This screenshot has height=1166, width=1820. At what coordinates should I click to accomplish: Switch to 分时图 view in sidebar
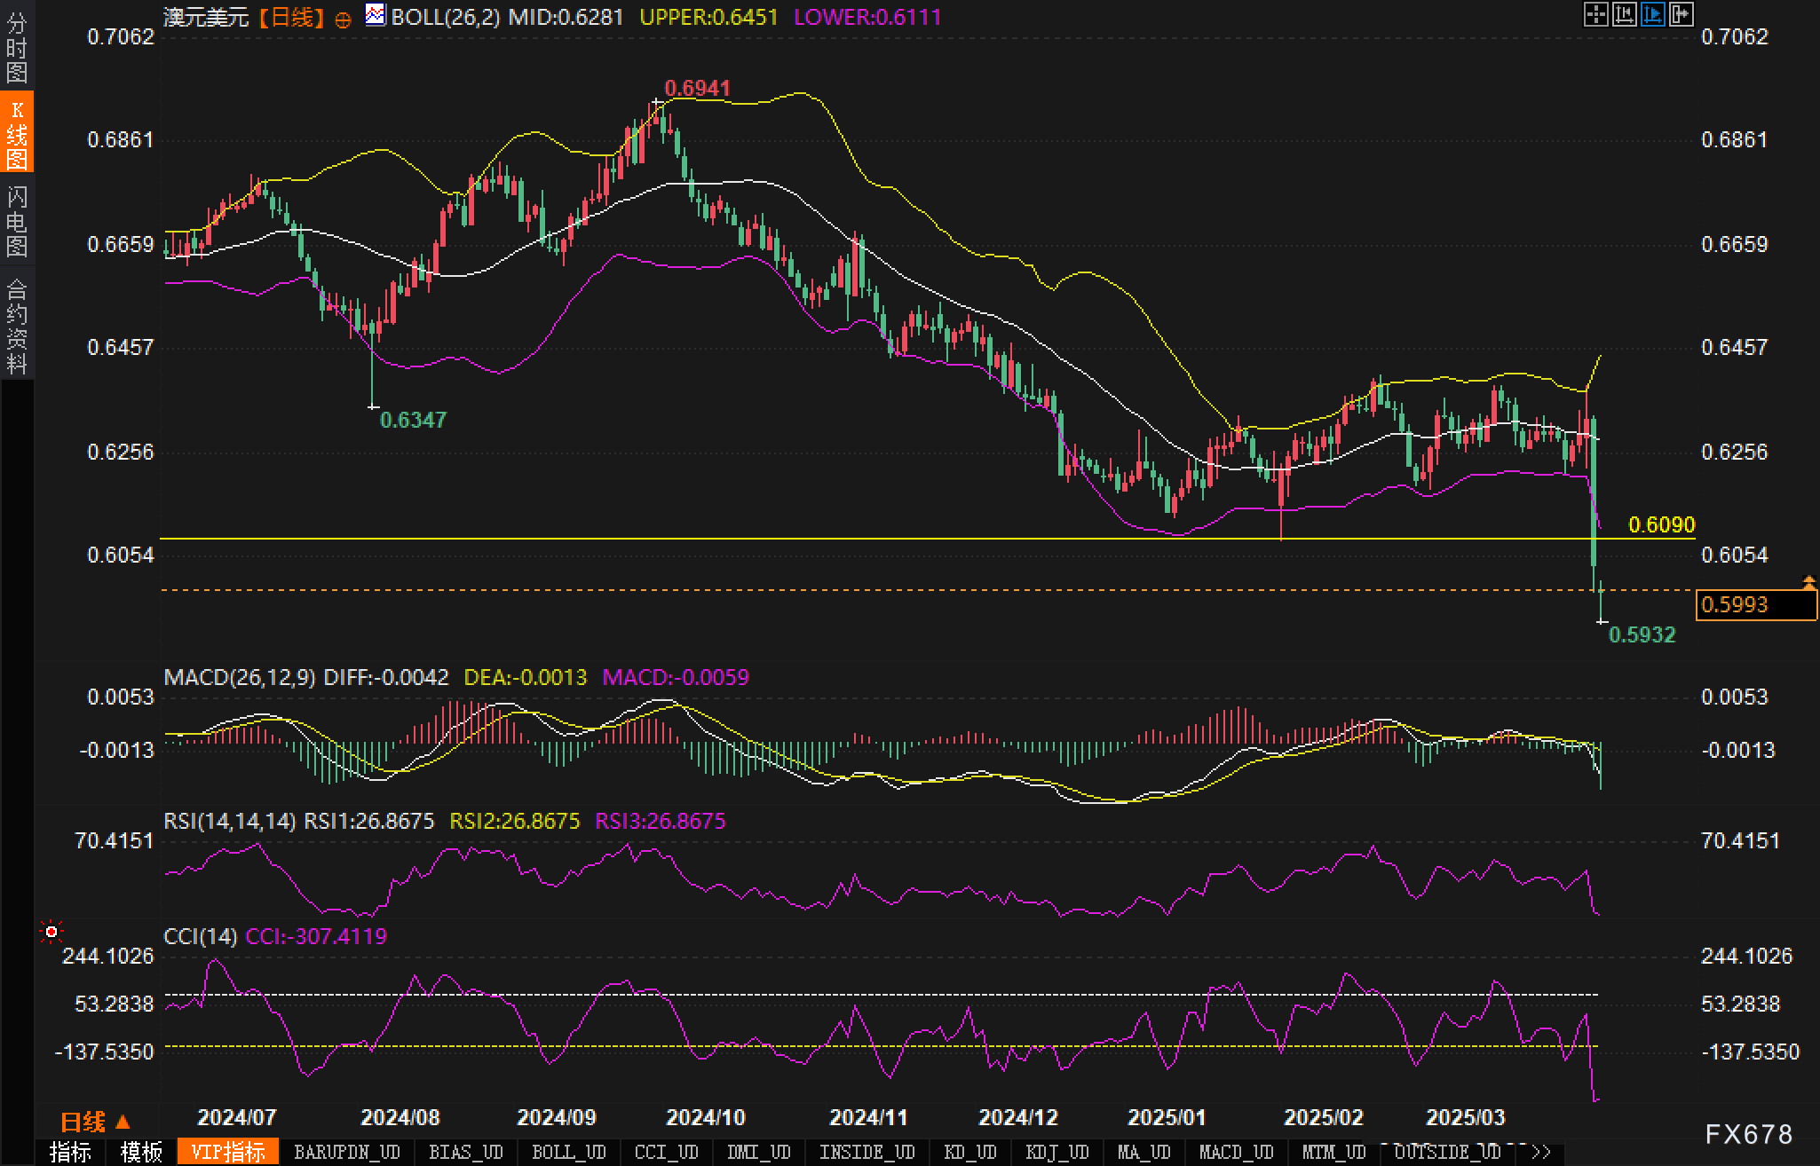coord(17,47)
